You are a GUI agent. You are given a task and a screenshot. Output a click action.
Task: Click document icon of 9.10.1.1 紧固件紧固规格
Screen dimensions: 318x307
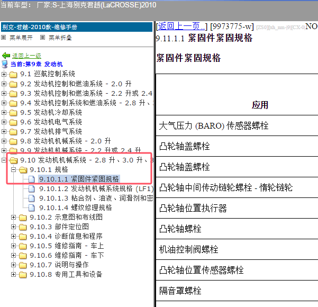[31, 179]
